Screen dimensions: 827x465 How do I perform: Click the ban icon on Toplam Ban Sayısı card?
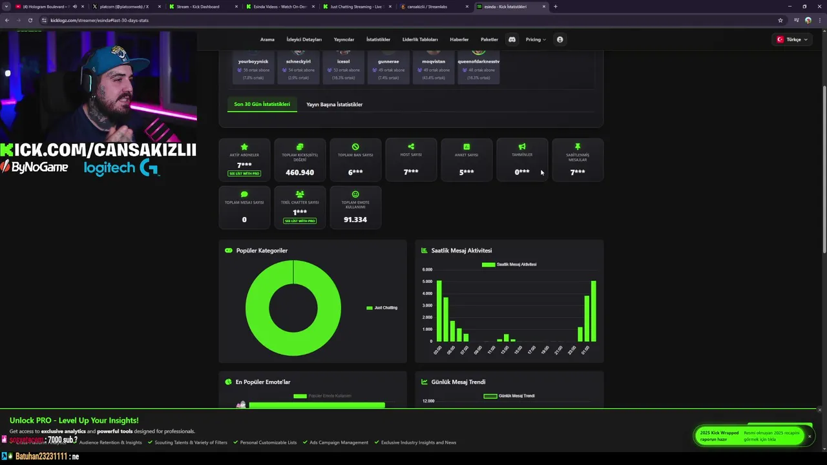coord(355,147)
